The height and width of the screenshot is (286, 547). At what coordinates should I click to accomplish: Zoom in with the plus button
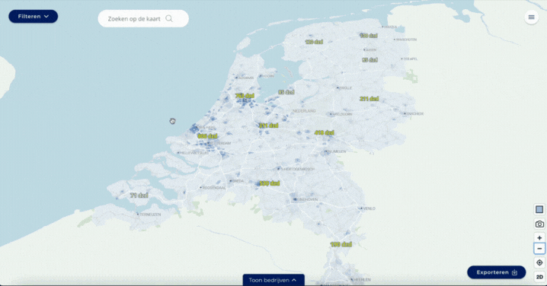[539, 238]
